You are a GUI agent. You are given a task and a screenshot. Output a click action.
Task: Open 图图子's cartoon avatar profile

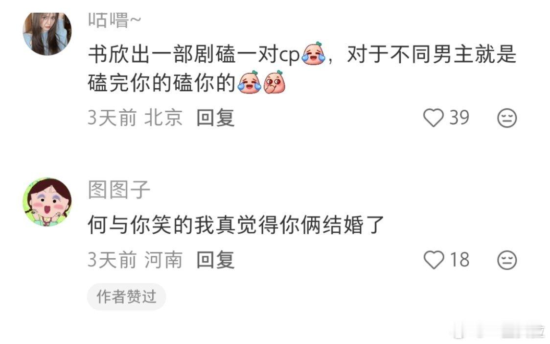click(47, 202)
